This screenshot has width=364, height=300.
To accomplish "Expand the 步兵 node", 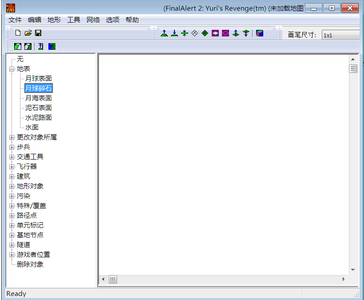I will point(12,147).
